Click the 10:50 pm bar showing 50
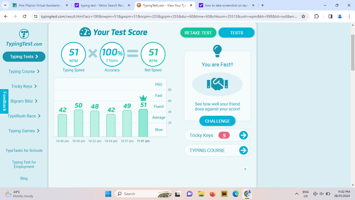The height and width of the screenshot is (200, 355). tap(79, 123)
